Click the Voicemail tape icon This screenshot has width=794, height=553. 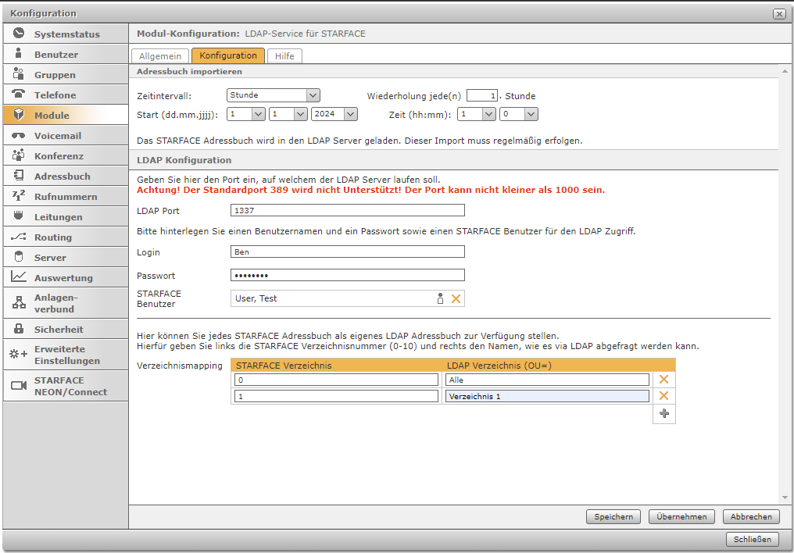click(x=19, y=136)
